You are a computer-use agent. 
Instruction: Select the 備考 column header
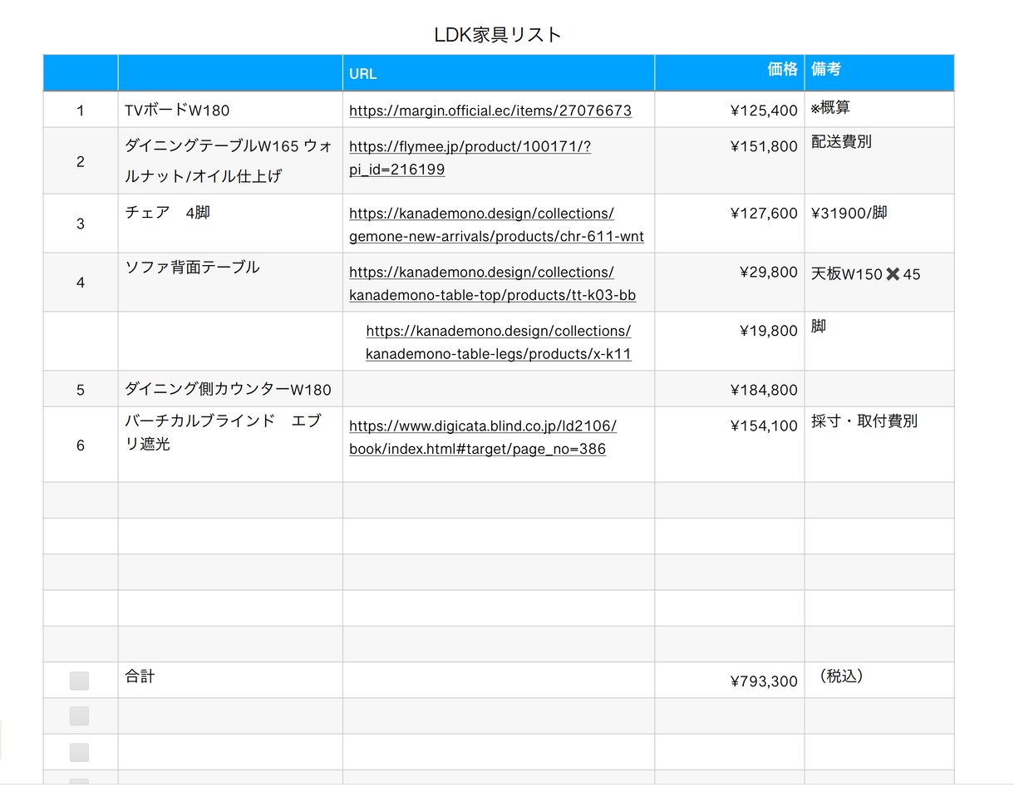(x=879, y=73)
